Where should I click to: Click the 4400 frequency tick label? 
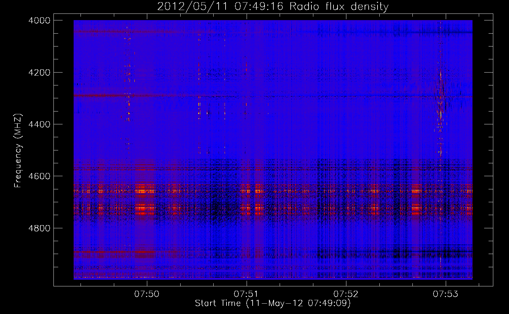click(x=39, y=124)
